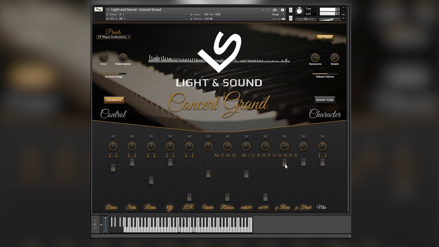Adjust the p.Front pan knob
The height and width of the screenshot is (247, 439).
pyautogui.click(x=303, y=146)
